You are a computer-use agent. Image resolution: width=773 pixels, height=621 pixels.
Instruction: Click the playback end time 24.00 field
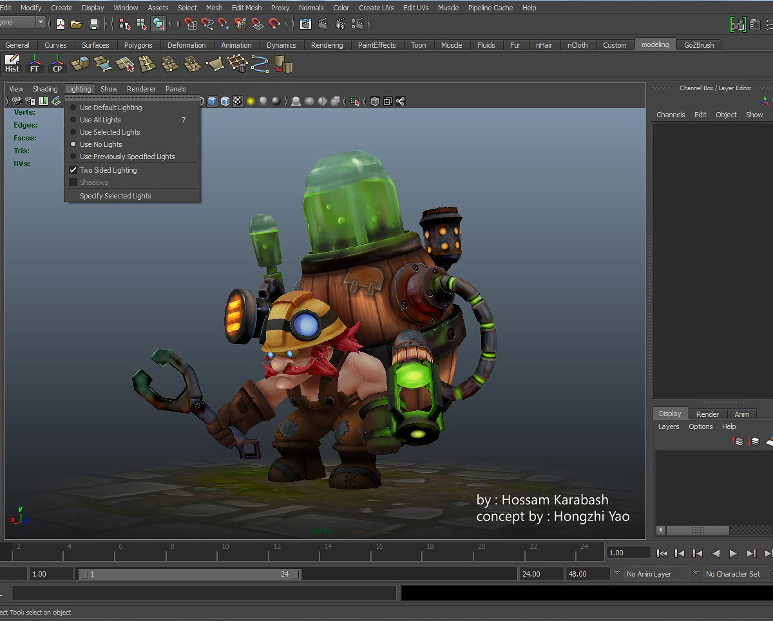coord(541,574)
